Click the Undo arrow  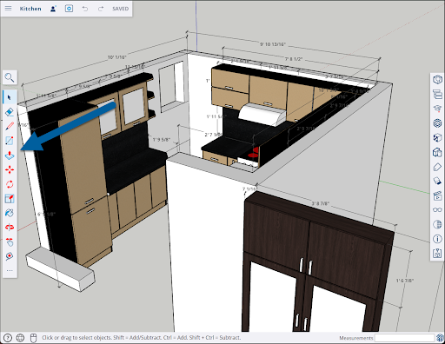coord(85,9)
